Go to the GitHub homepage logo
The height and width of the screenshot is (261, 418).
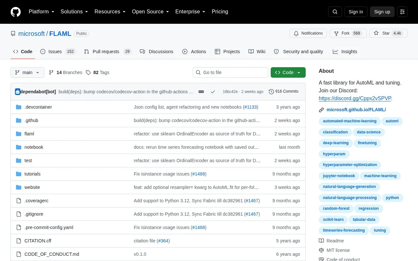pos(16,12)
